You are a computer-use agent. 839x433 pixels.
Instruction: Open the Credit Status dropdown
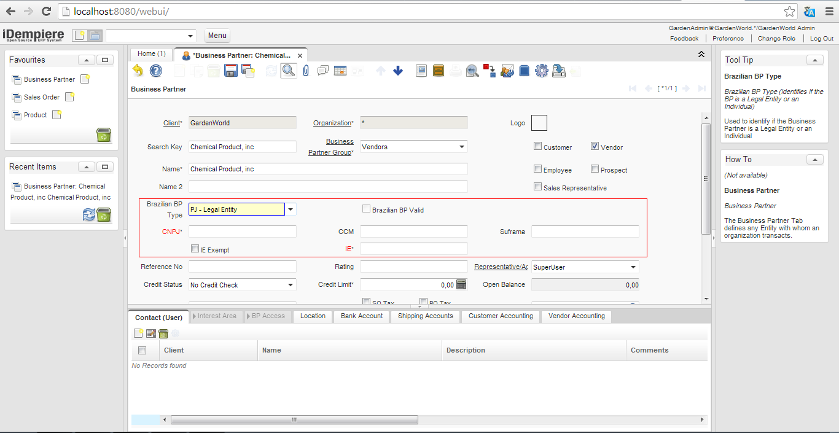click(291, 285)
